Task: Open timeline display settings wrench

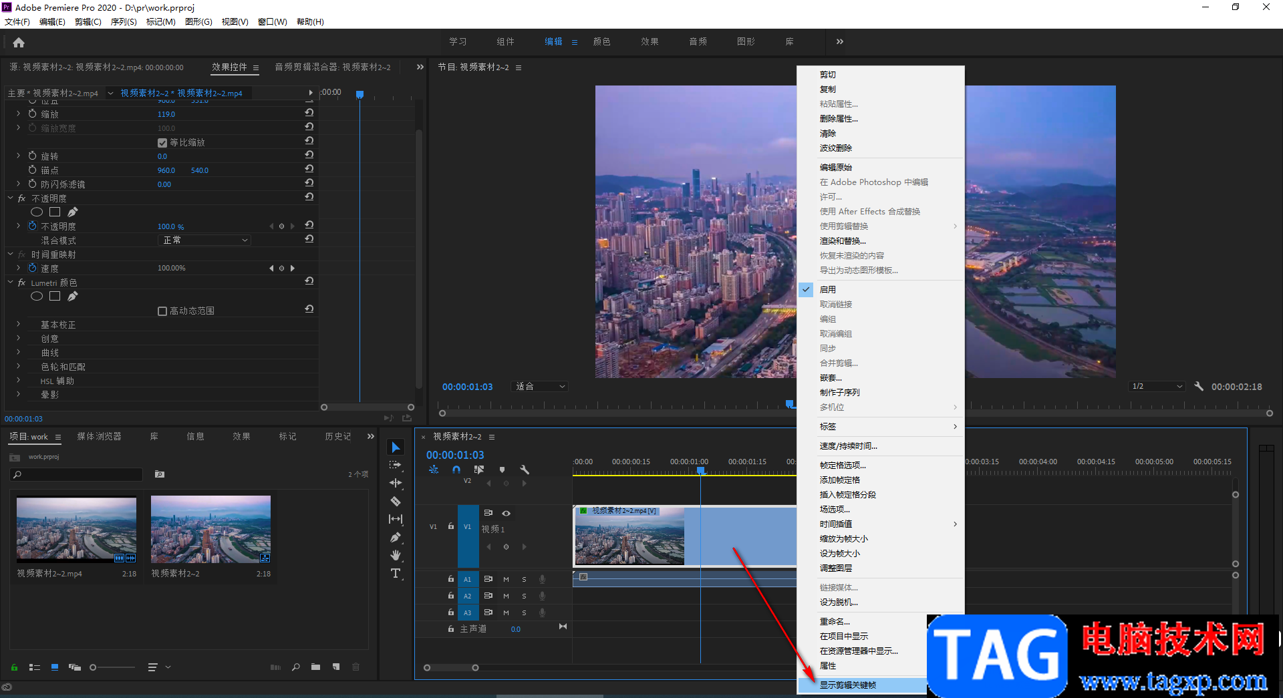Action: click(525, 470)
